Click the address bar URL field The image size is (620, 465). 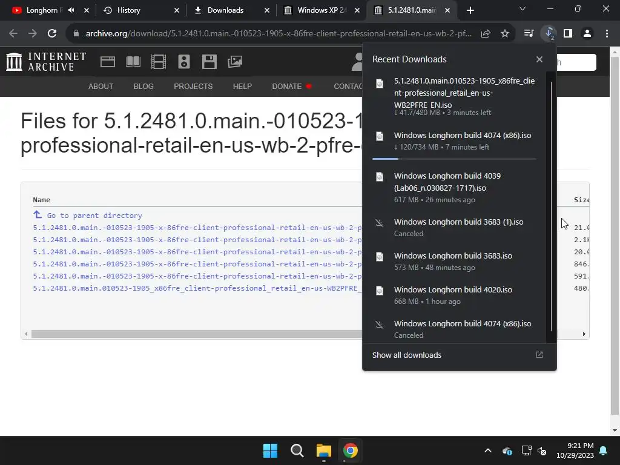(279, 34)
